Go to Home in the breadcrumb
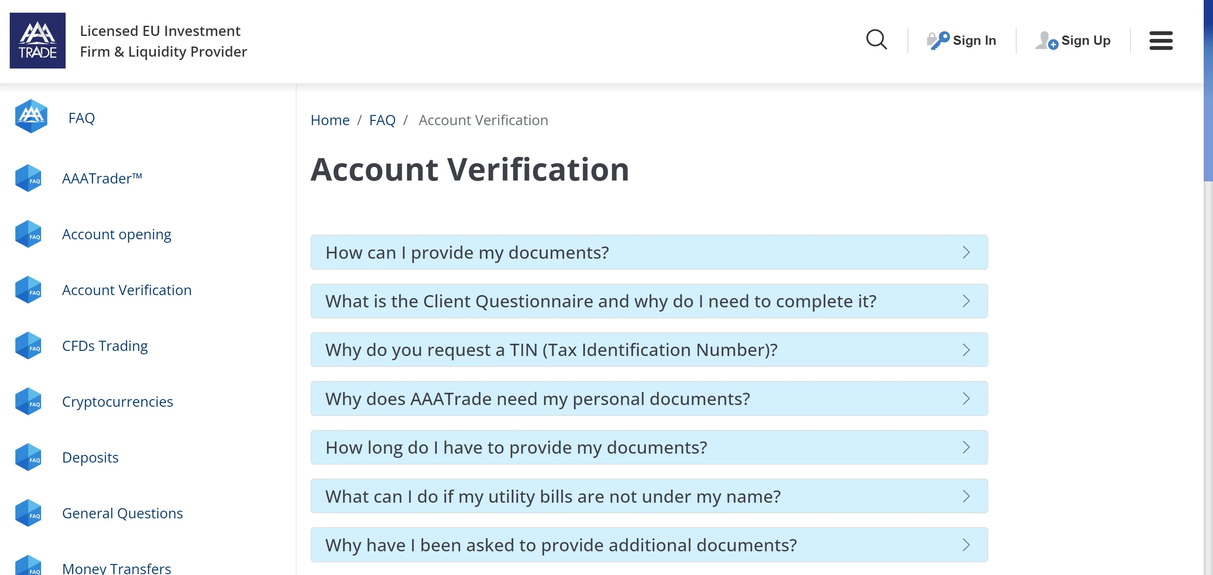The width and height of the screenshot is (1213, 575). click(x=330, y=120)
